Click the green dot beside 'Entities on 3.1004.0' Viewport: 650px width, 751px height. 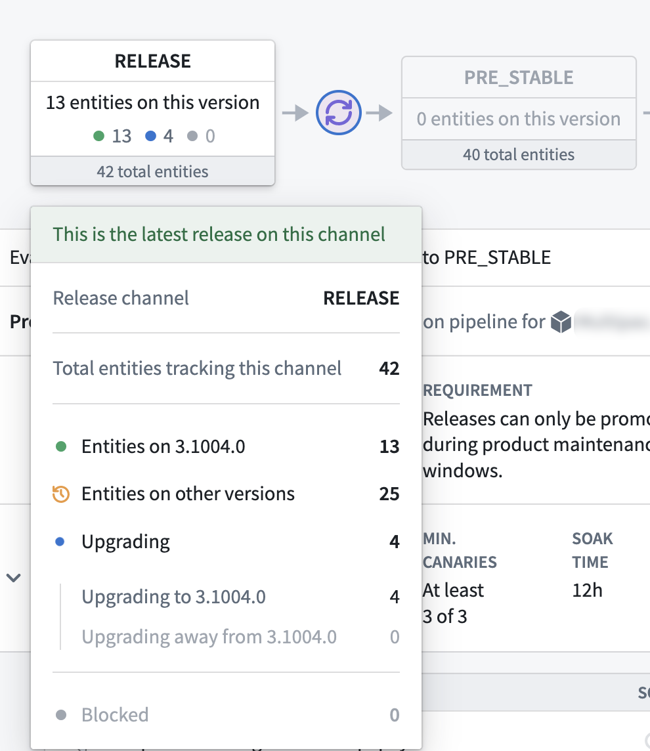point(61,446)
